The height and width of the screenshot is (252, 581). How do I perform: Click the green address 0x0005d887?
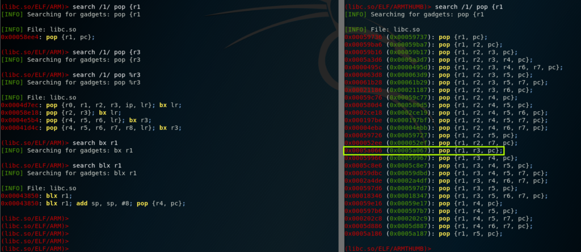(x=409, y=226)
